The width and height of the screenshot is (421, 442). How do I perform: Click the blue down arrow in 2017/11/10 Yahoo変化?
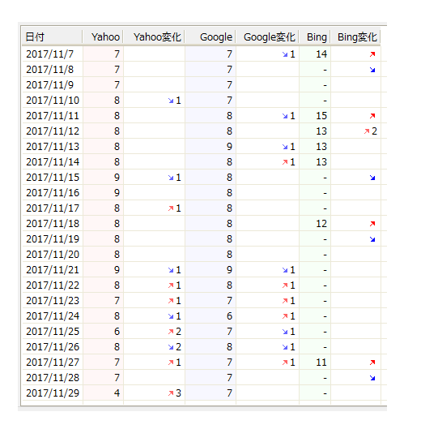click(x=171, y=101)
